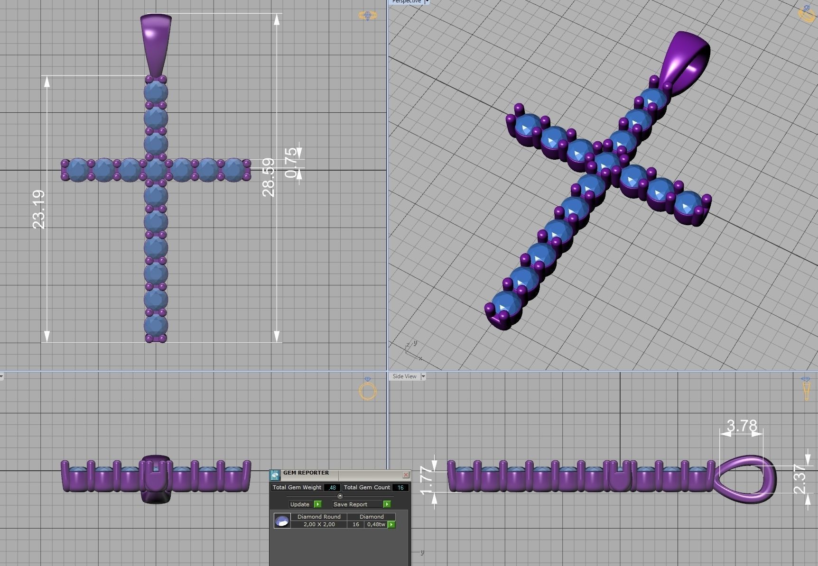Click the Total Gem Weight value field
The width and height of the screenshot is (818, 566).
click(x=332, y=487)
